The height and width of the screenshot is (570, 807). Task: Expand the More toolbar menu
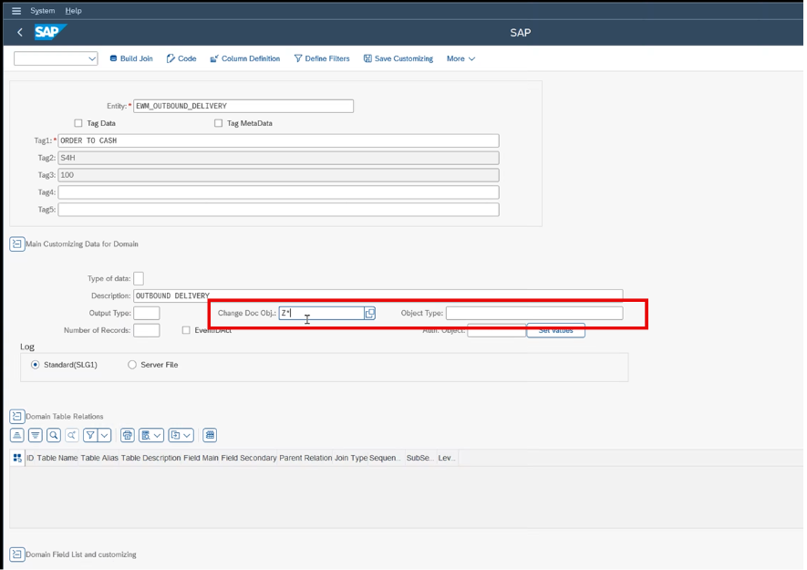click(460, 58)
